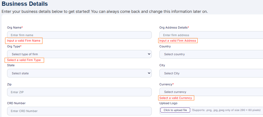This screenshot has height=117, width=263.
Task: Open the Select currency dropdown
Action: click(x=210, y=92)
